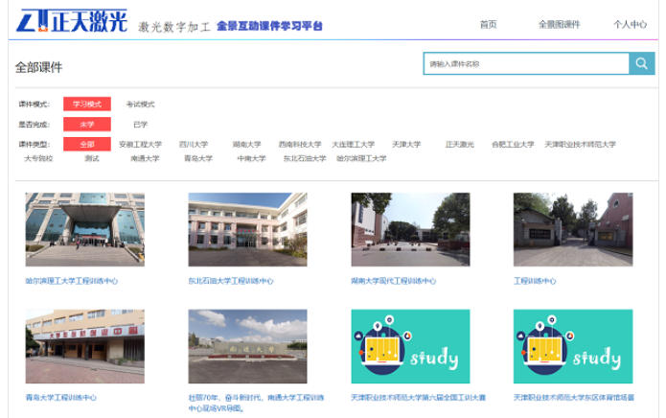Open the 东北石油大学工程训练中心 building image
The height and width of the screenshot is (418, 666).
[x=247, y=229]
